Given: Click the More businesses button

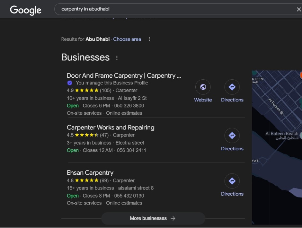Looking at the screenshot, I should tap(153, 218).
